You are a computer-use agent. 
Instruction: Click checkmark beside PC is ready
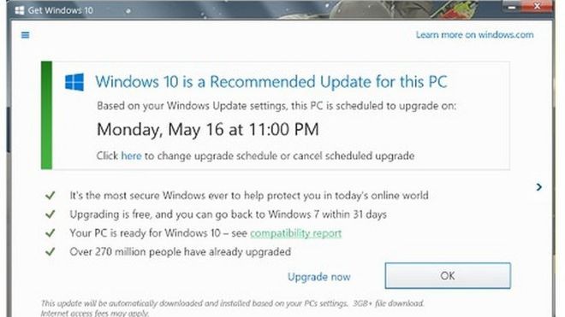(x=51, y=232)
